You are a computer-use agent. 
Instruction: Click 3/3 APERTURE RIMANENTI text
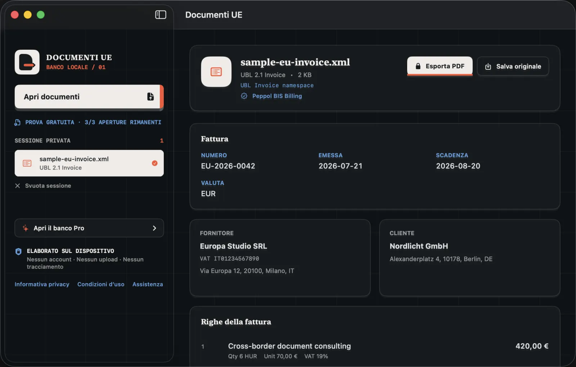click(x=123, y=122)
